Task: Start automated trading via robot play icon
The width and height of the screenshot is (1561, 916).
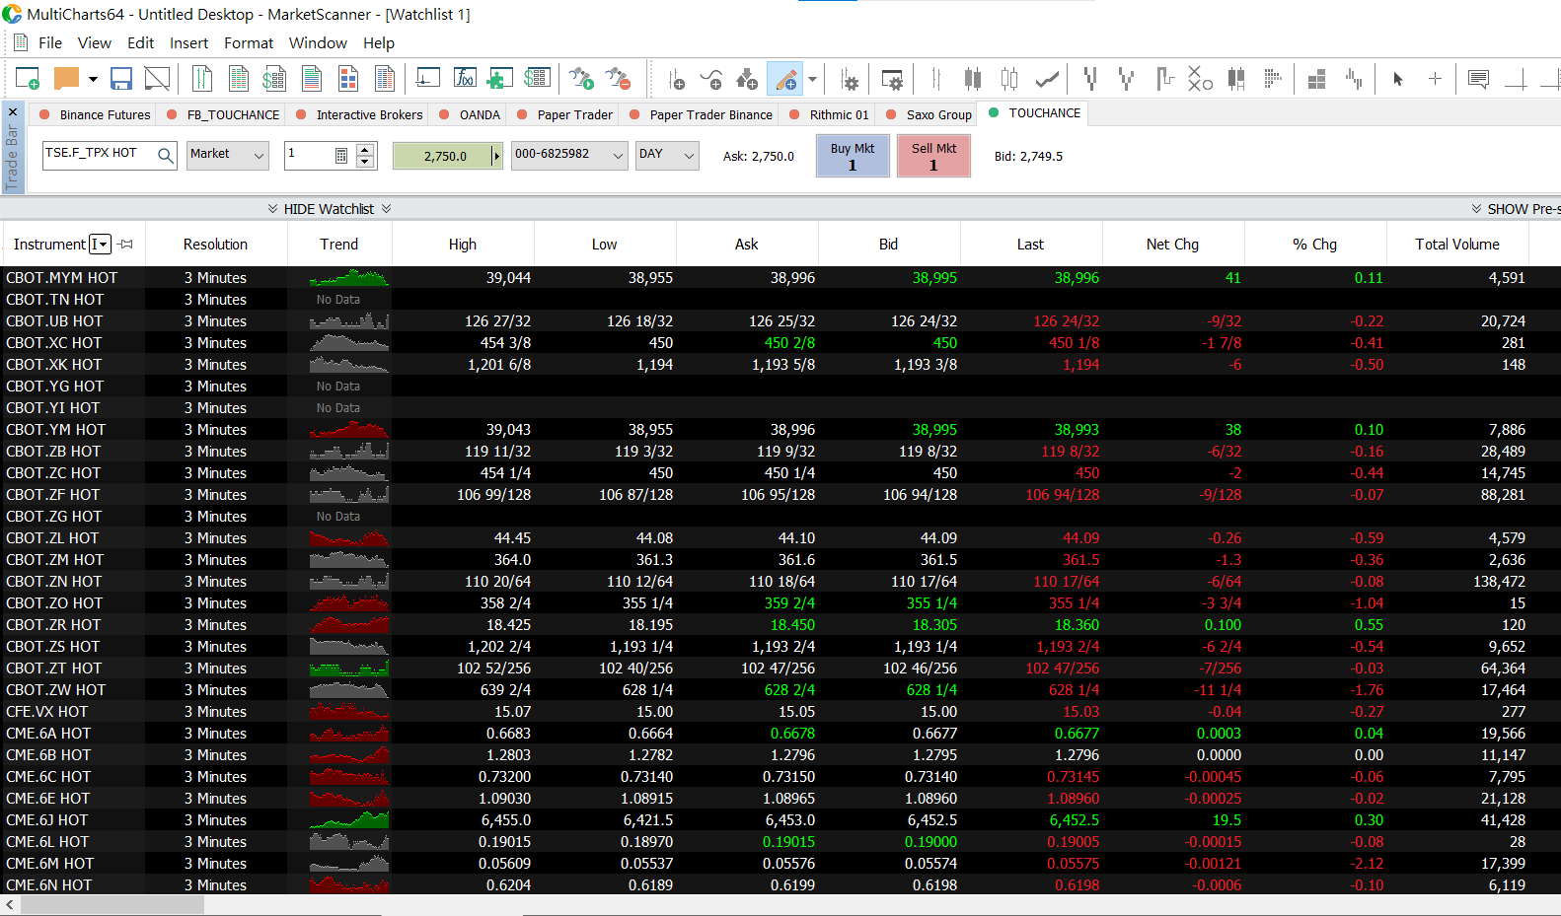Action: pyautogui.click(x=581, y=79)
